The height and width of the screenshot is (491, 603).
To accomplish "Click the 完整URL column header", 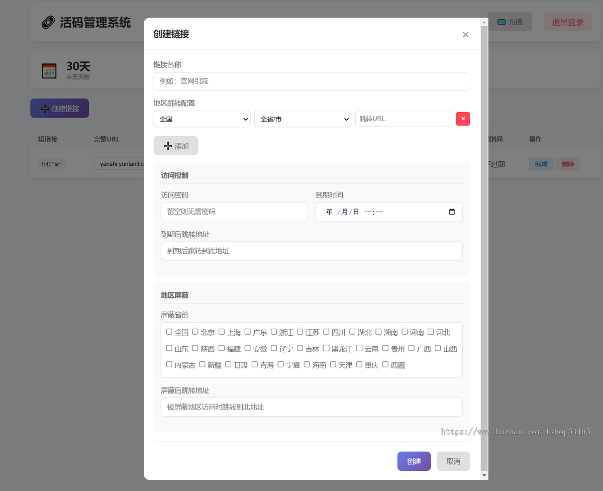I will [x=107, y=139].
